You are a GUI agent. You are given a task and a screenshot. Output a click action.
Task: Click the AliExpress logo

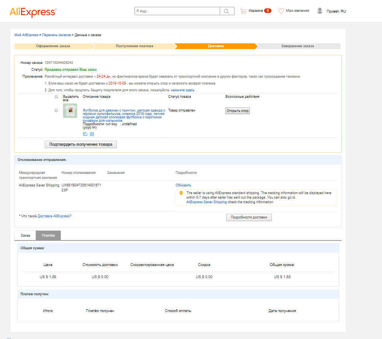33,12
